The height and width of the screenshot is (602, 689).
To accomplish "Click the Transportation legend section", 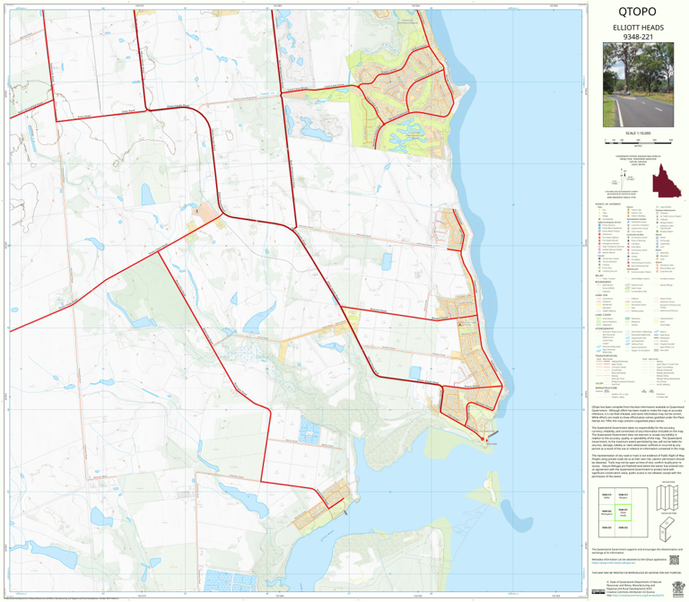I will point(638,370).
